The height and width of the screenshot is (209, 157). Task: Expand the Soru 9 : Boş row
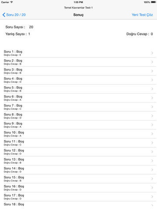(x=80, y=125)
